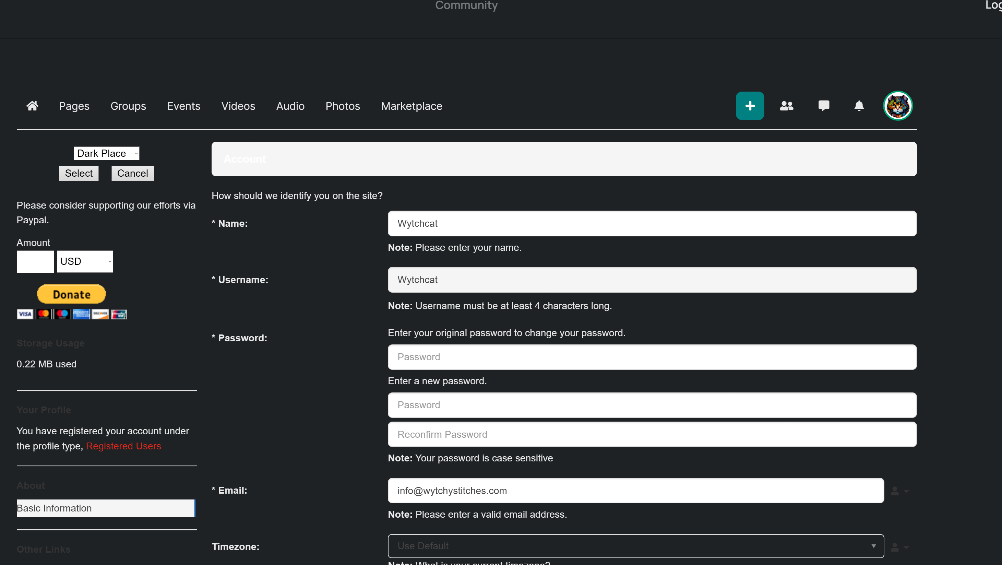The image size is (1002, 565).
Task: Follow the Registered Users link
Action: click(123, 446)
